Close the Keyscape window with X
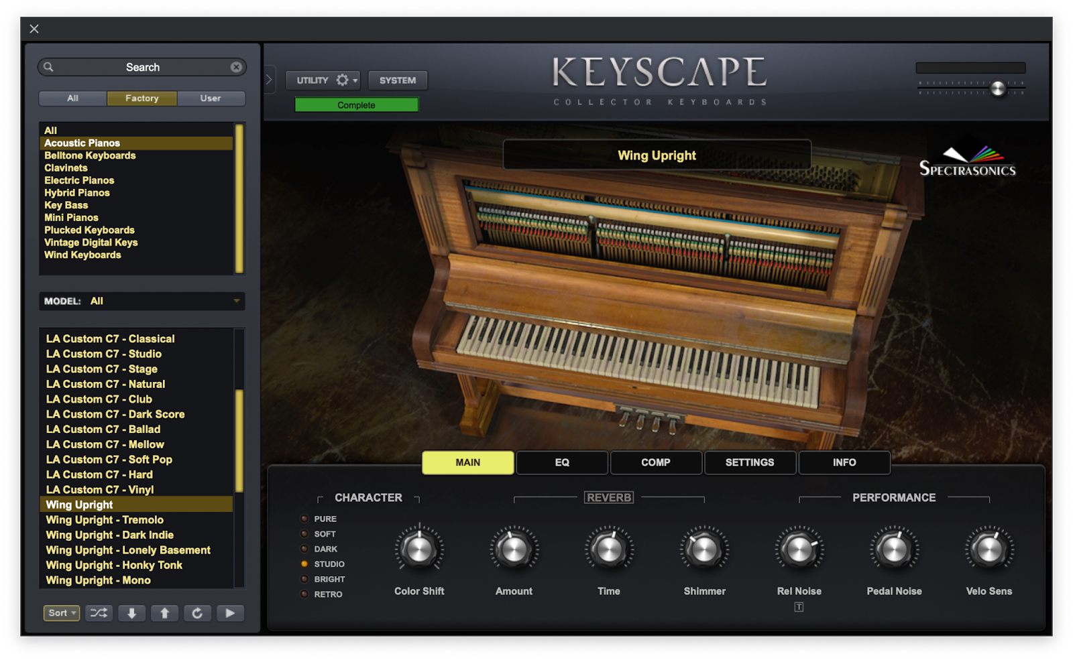Image resolution: width=1073 pixels, height=660 pixels. click(x=34, y=29)
